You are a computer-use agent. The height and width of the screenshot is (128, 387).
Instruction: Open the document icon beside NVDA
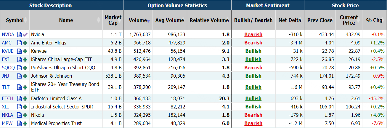click(x=20, y=34)
